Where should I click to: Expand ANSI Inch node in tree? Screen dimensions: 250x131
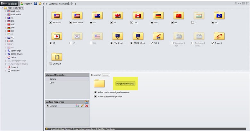click(5, 11)
